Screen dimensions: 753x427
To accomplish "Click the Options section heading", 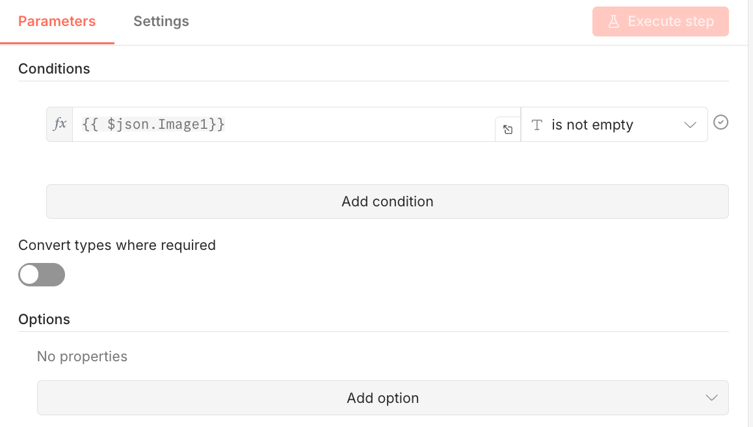I will click(x=44, y=320).
